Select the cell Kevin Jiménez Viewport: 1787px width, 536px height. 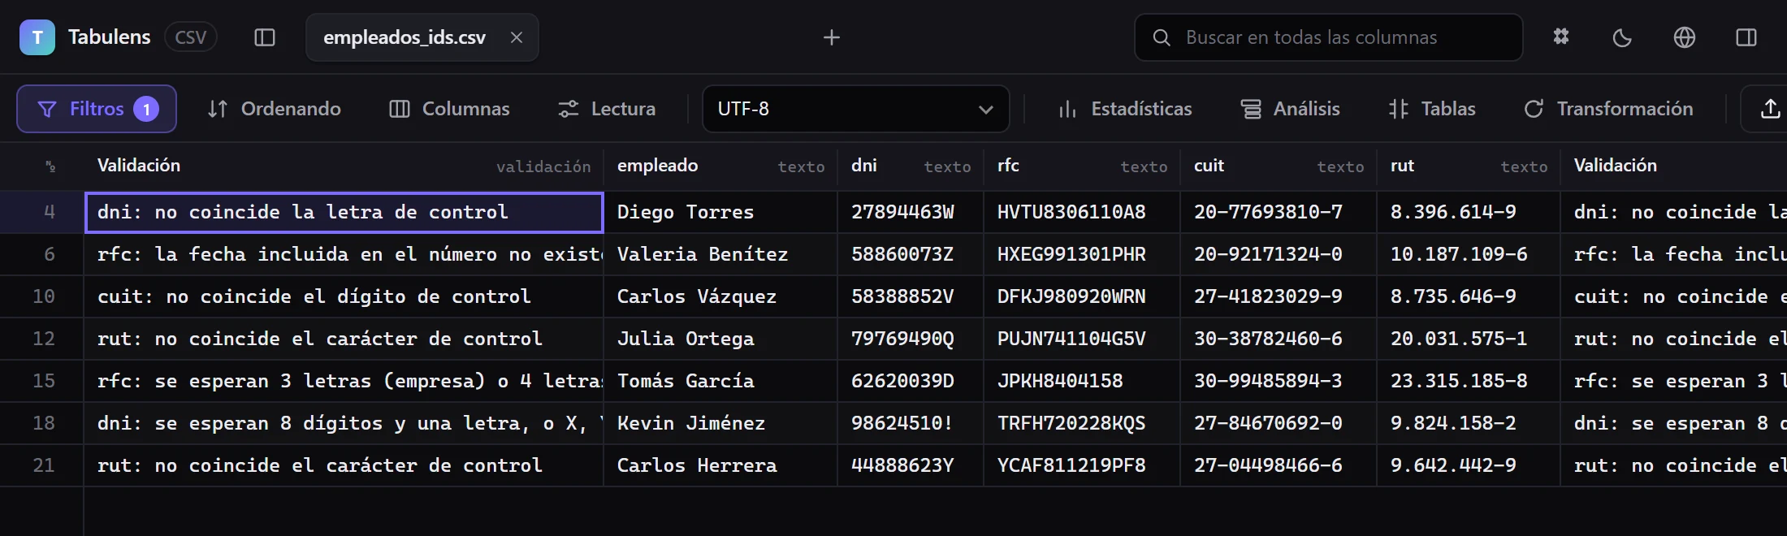(x=720, y=423)
